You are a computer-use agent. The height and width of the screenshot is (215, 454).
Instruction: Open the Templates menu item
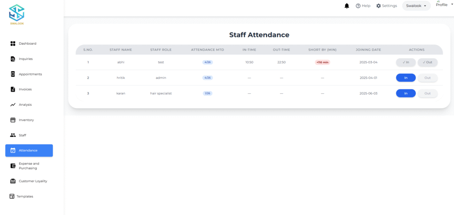coord(24,196)
